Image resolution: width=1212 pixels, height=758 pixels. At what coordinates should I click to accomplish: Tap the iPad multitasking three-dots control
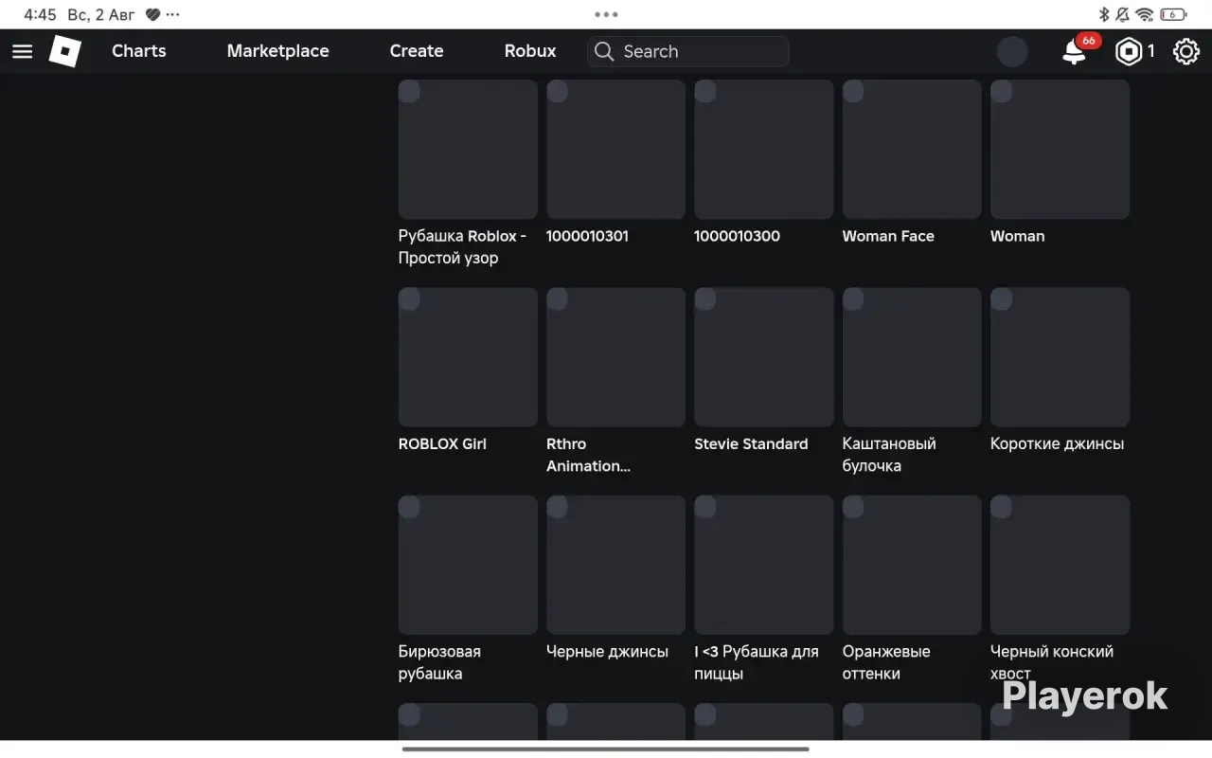[x=606, y=14]
